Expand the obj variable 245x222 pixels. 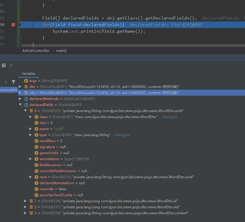[20, 93]
